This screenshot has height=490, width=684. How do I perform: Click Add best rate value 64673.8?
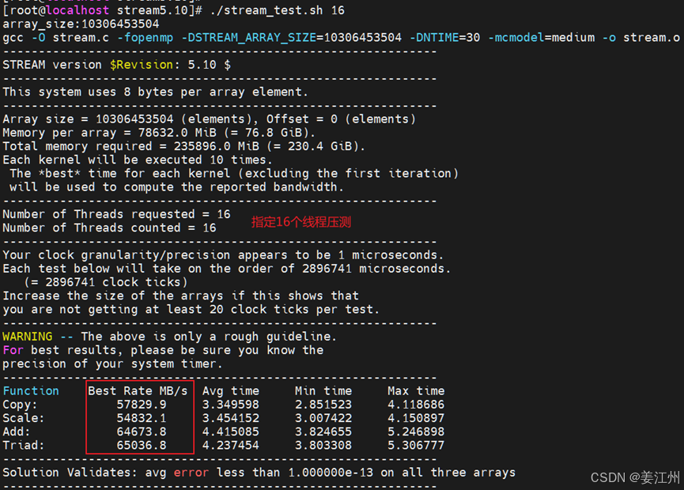click(142, 432)
